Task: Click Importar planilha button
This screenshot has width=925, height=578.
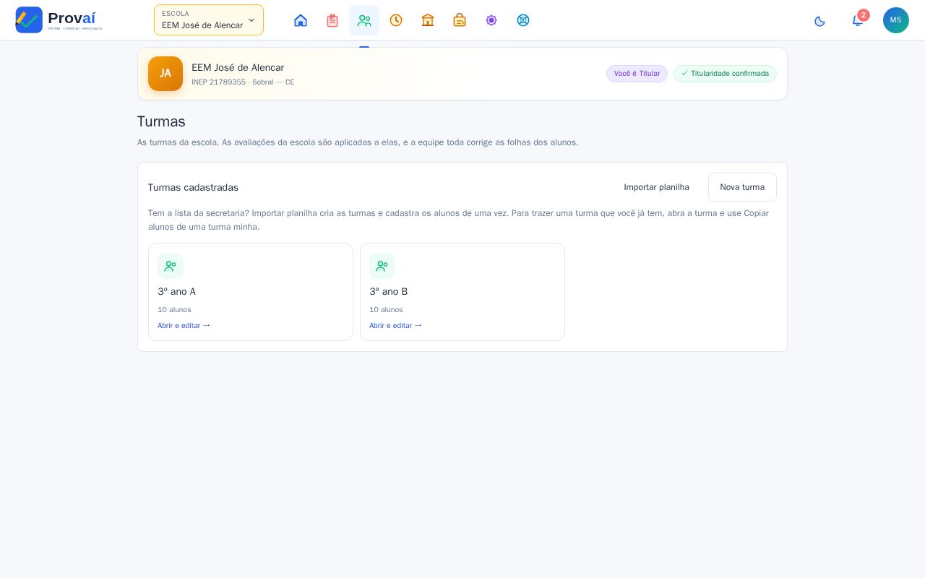Action: pos(656,187)
